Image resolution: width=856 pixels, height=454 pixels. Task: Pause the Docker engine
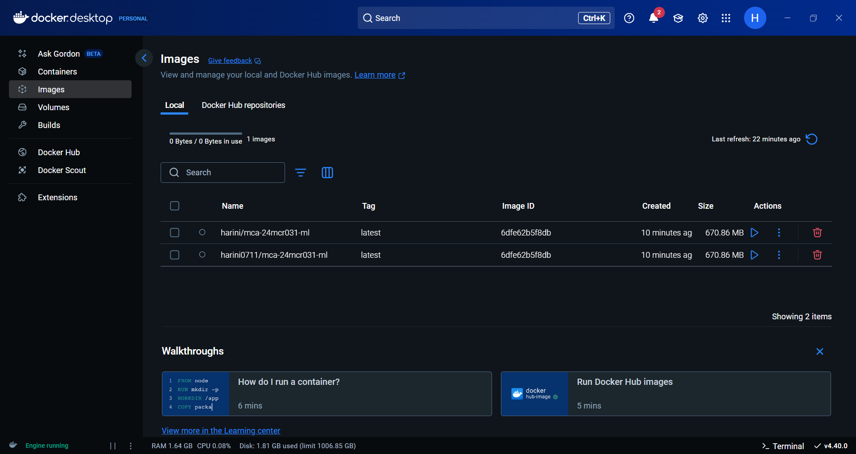point(113,446)
